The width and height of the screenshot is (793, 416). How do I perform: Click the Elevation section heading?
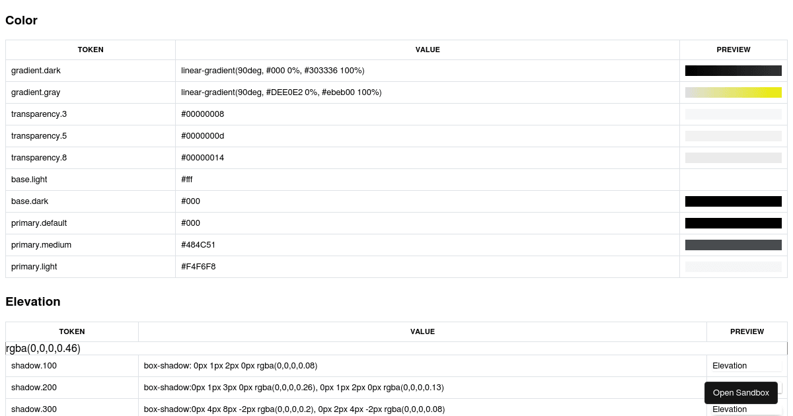(x=33, y=302)
